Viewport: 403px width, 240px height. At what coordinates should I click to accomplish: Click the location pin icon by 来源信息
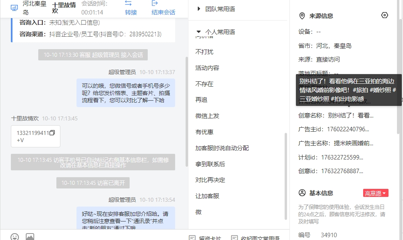pyautogui.click(x=302, y=16)
